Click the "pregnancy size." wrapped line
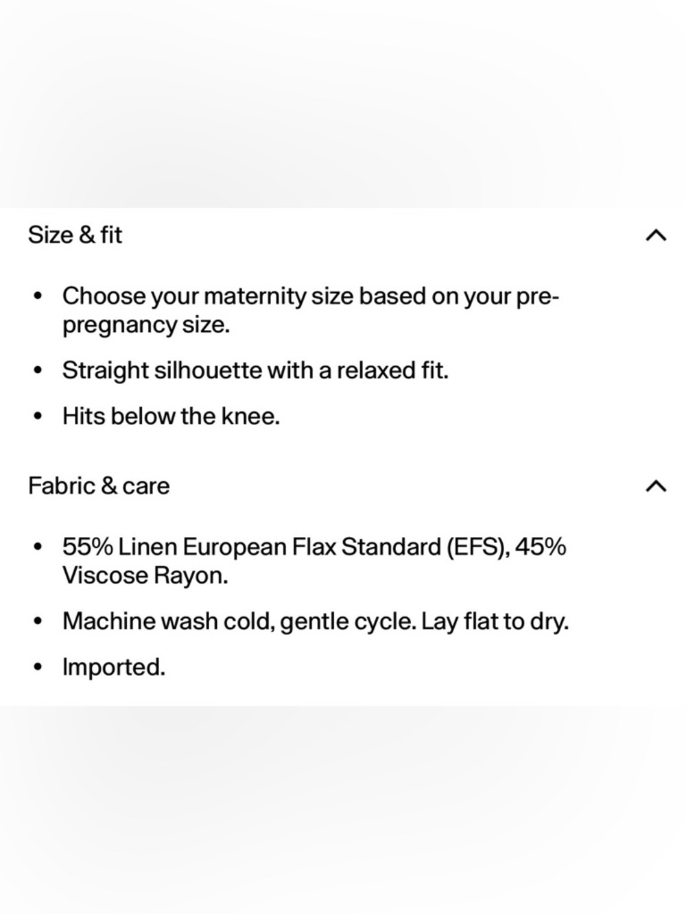686x914 pixels. click(145, 325)
